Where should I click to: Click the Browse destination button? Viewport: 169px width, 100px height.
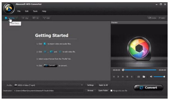[90, 91]
